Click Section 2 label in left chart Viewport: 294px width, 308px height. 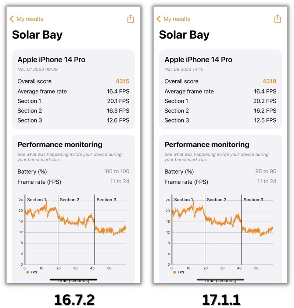pyautogui.click(x=69, y=200)
